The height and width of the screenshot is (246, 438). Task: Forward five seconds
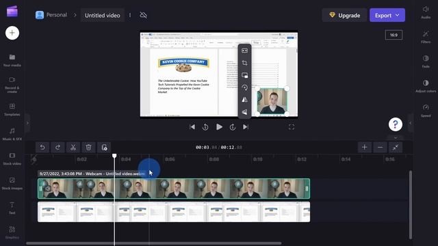[233, 127]
